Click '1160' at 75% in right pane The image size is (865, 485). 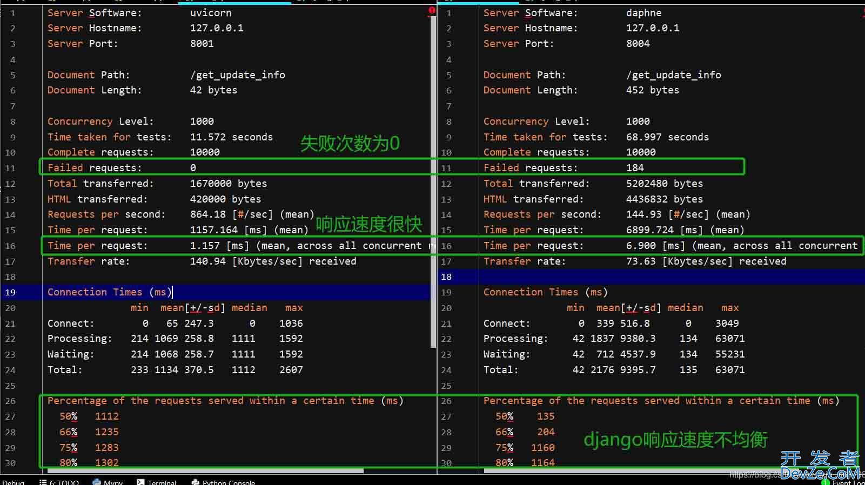click(x=543, y=448)
